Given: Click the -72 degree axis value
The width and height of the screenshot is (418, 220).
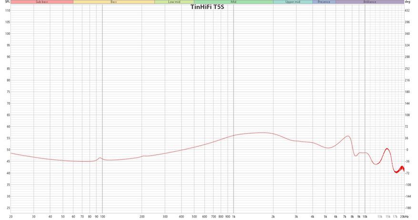Looking at the screenshot, I should [x=408, y=173].
